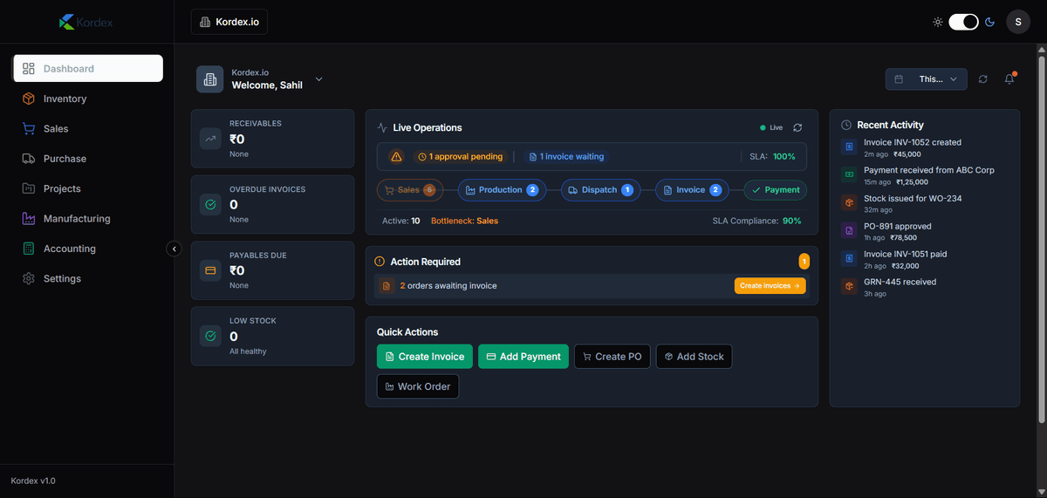Open Invoice INV-1051 paid activity
This screenshot has height=498, width=1047.
tap(925, 259)
